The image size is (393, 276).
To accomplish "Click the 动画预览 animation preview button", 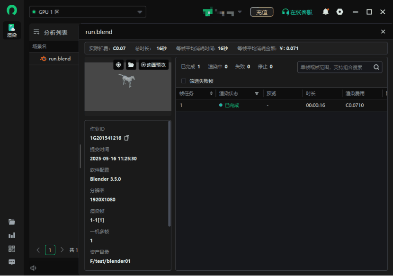I will pos(153,65).
